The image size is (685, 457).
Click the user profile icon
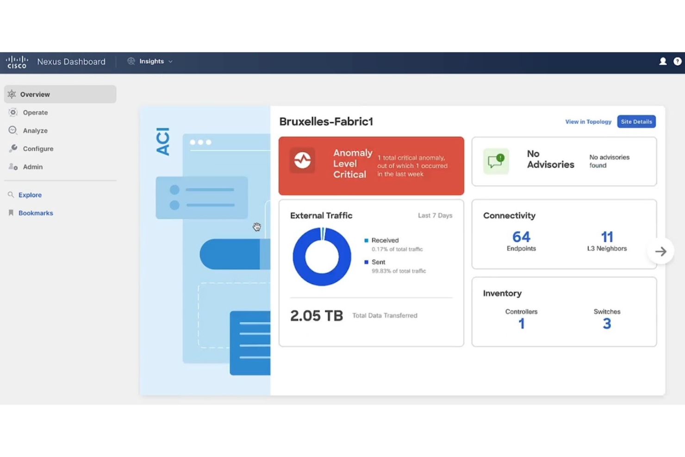pyautogui.click(x=663, y=61)
